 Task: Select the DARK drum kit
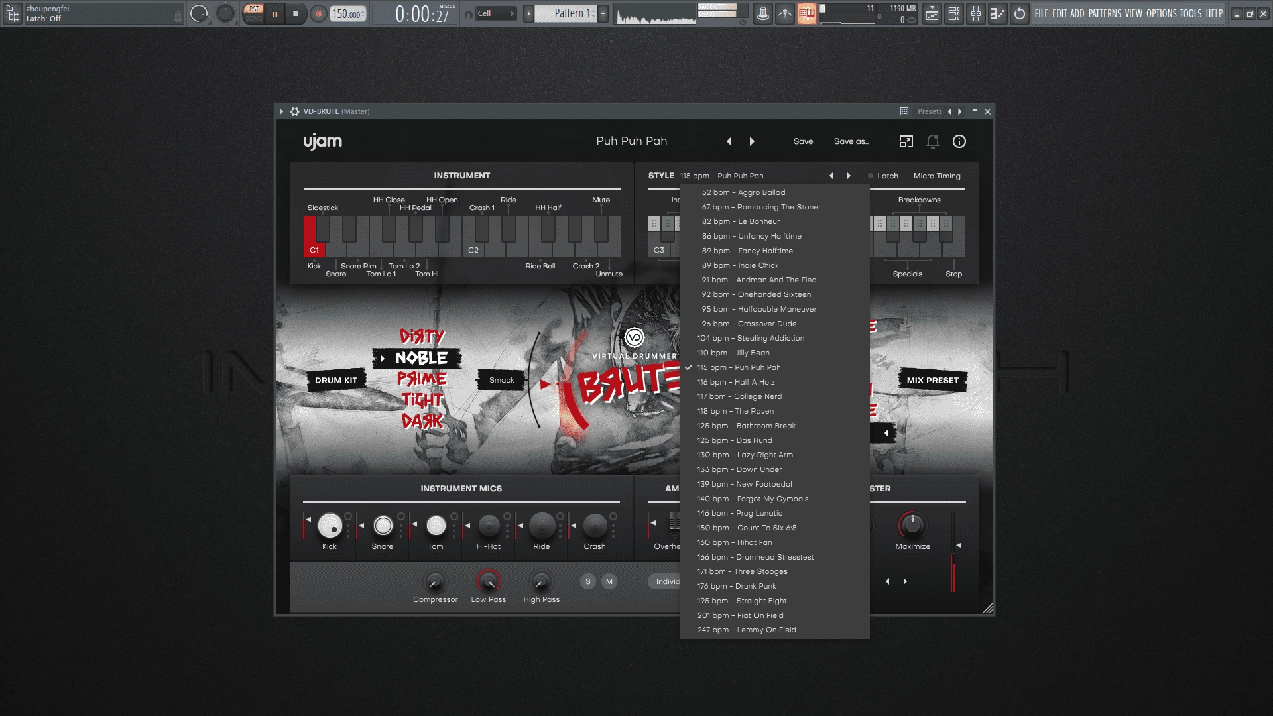[x=422, y=421]
